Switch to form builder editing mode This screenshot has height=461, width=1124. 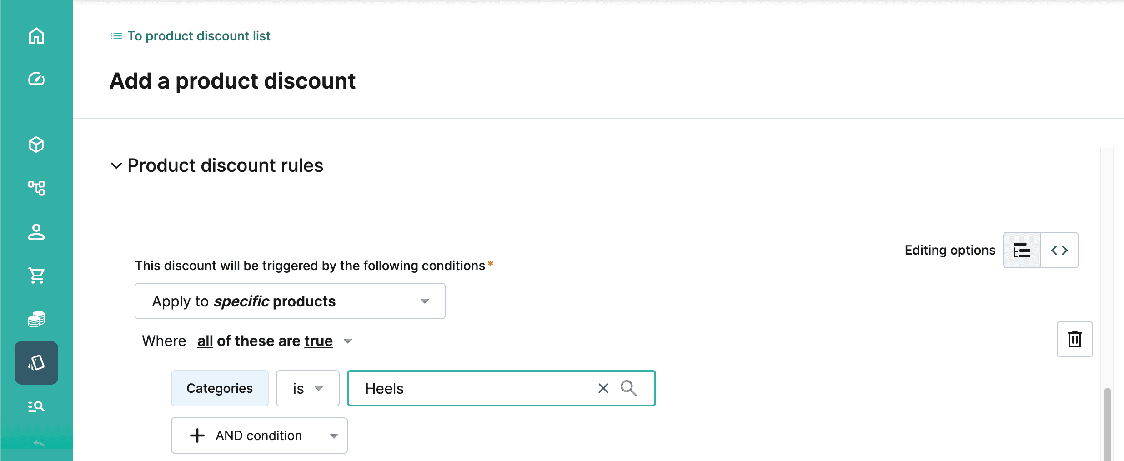click(x=1022, y=250)
